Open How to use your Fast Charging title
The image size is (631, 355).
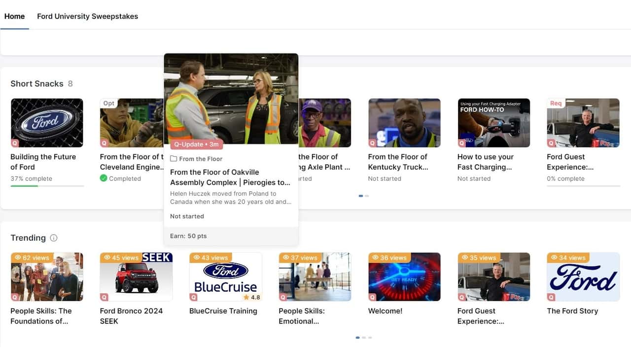(486, 162)
